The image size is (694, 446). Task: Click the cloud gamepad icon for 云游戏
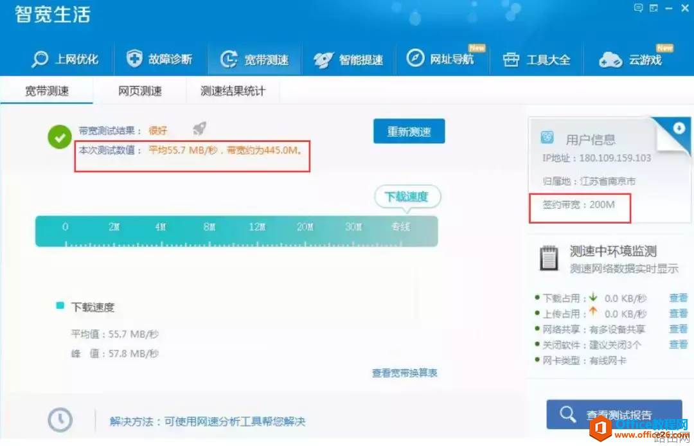pyautogui.click(x=610, y=60)
